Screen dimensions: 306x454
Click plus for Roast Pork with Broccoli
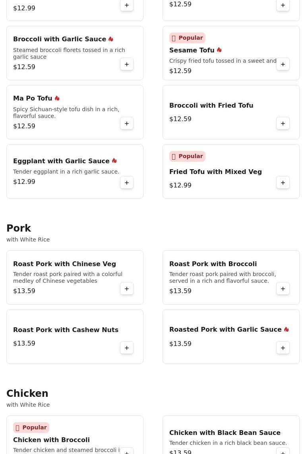pyautogui.click(x=283, y=289)
